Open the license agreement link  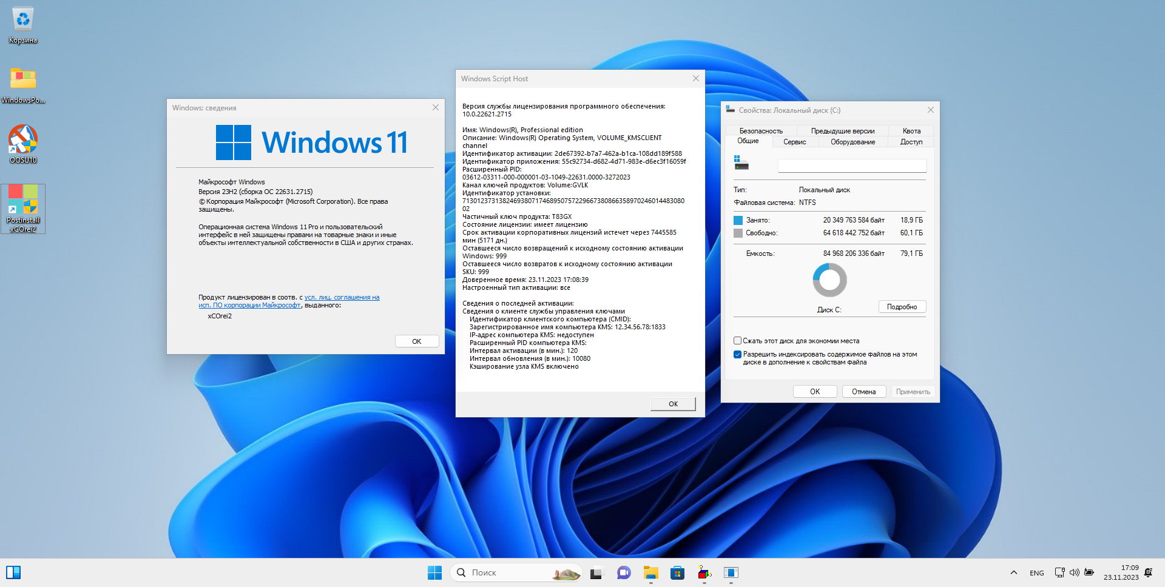[x=342, y=297]
